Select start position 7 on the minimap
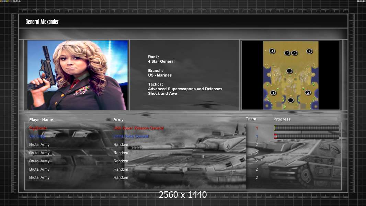This screenshot has width=366, height=206. 309,51
